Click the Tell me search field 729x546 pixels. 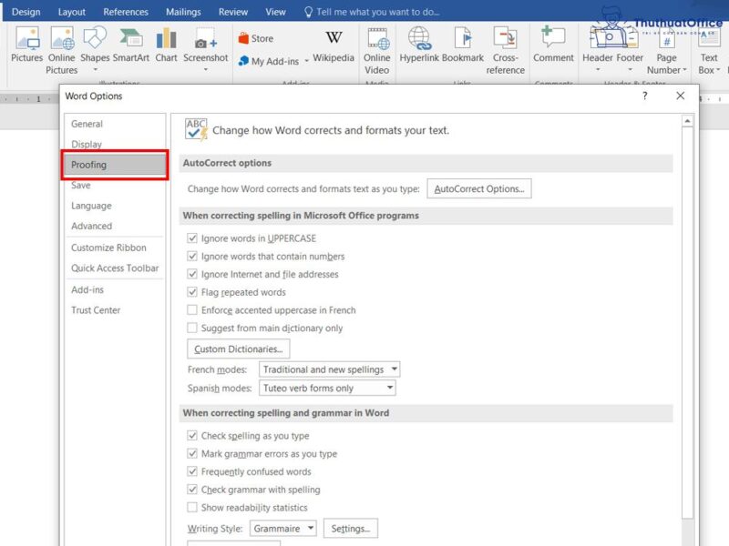click(377, 12)
